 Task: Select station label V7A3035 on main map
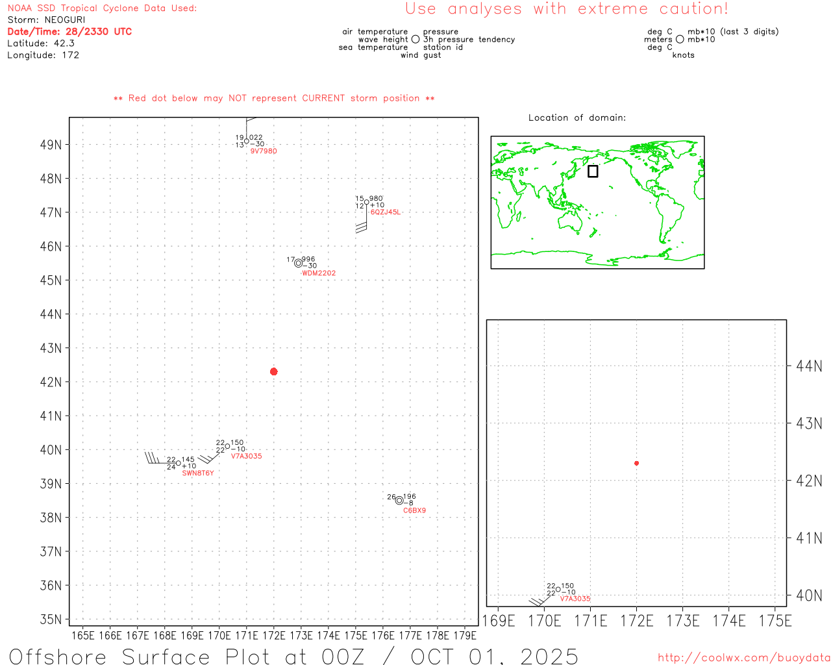click(247, 457)
